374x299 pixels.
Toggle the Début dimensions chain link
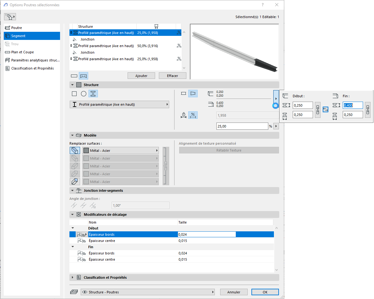point(318,110)
